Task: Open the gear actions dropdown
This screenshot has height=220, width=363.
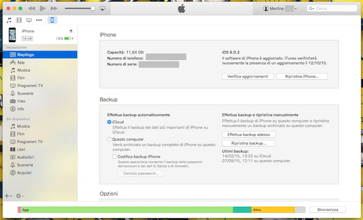Action: click(20, 196)
